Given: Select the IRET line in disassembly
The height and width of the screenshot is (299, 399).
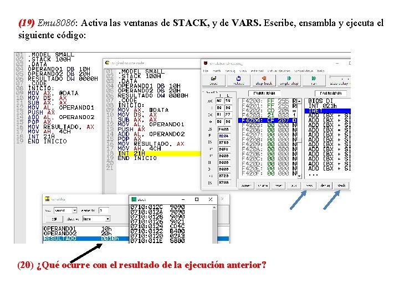Looking at the screenshot, I should pos(328,111).
